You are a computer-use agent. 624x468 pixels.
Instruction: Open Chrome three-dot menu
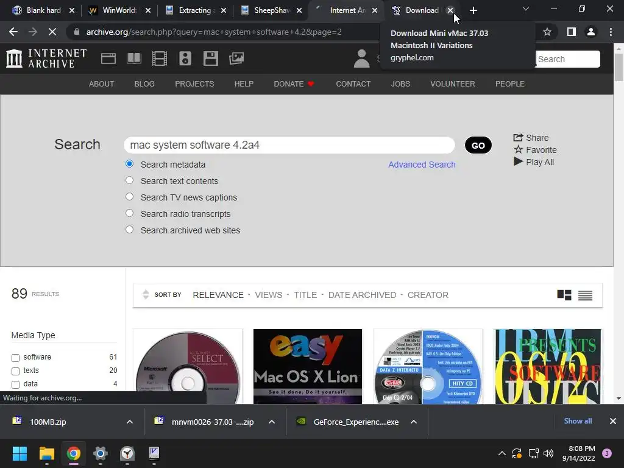tap(611, 32)
